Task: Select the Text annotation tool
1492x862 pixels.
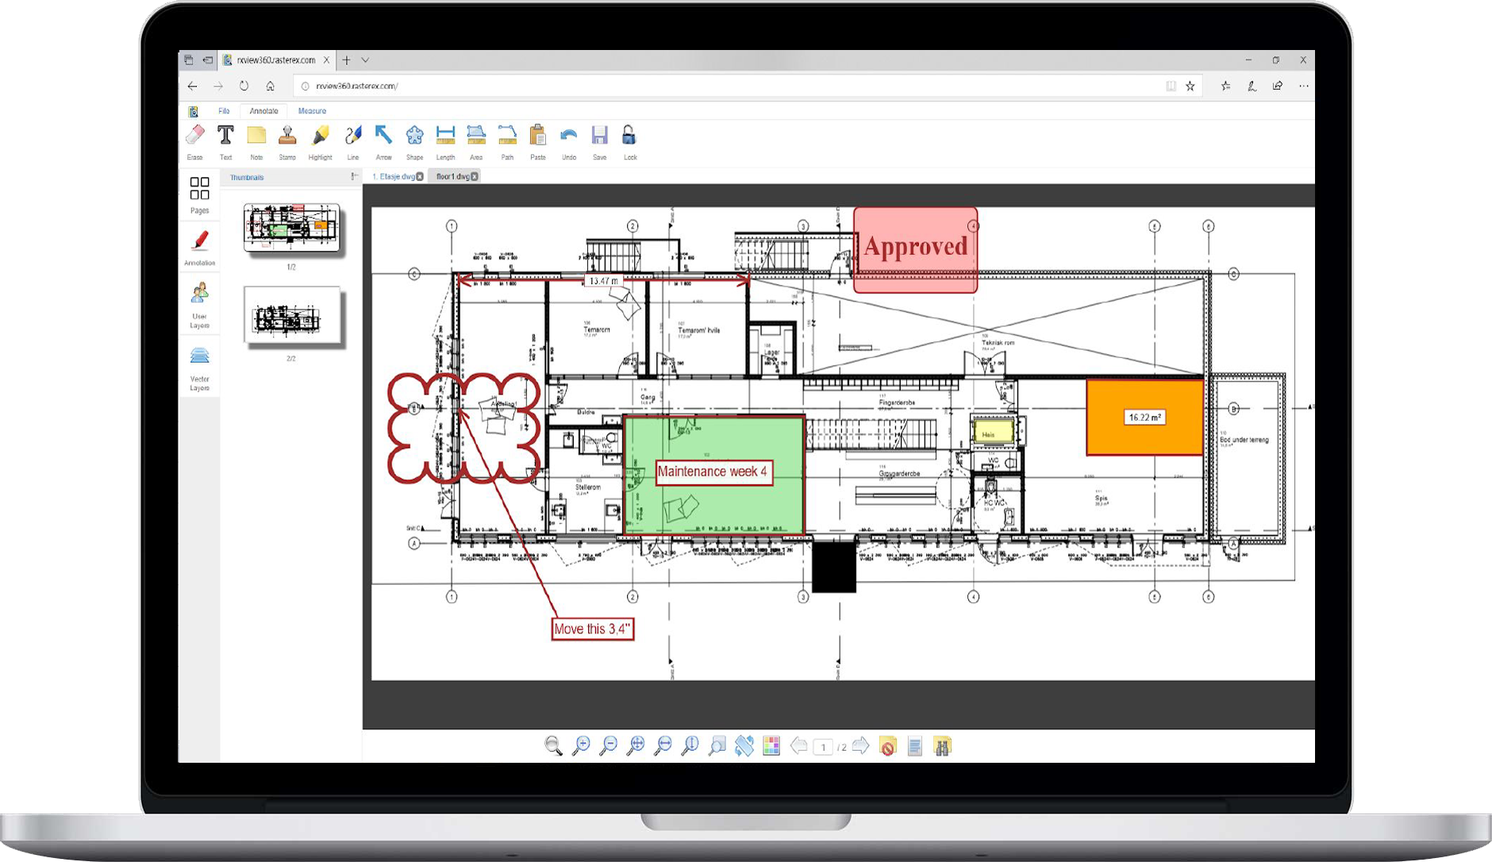Action: (225, 135)
